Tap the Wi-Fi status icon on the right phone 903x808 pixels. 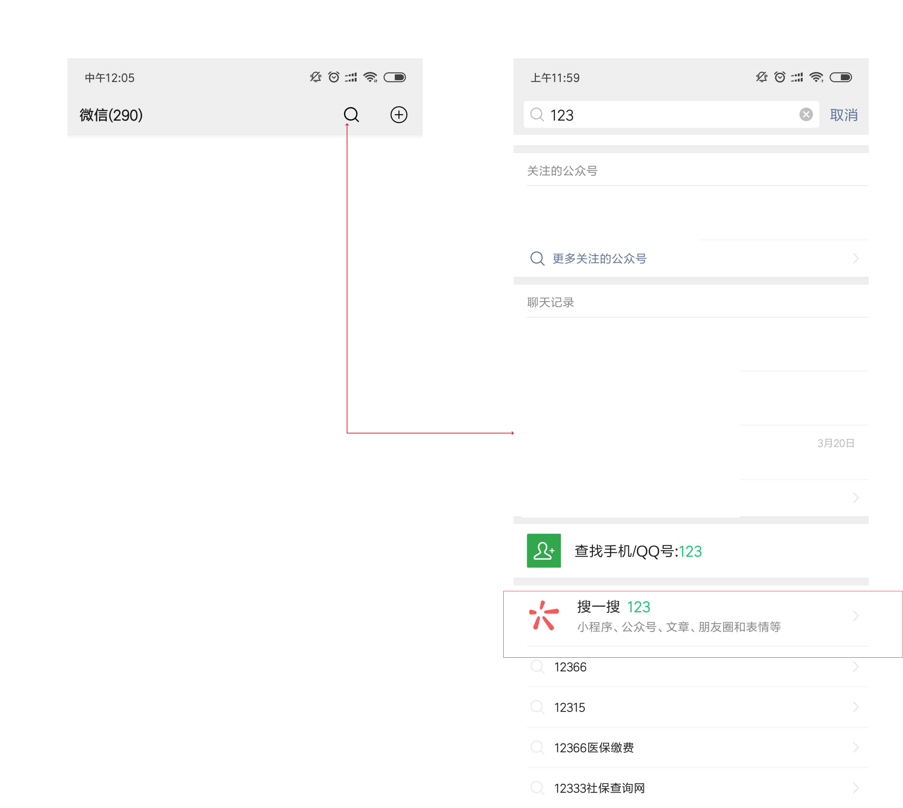(816, 77)
